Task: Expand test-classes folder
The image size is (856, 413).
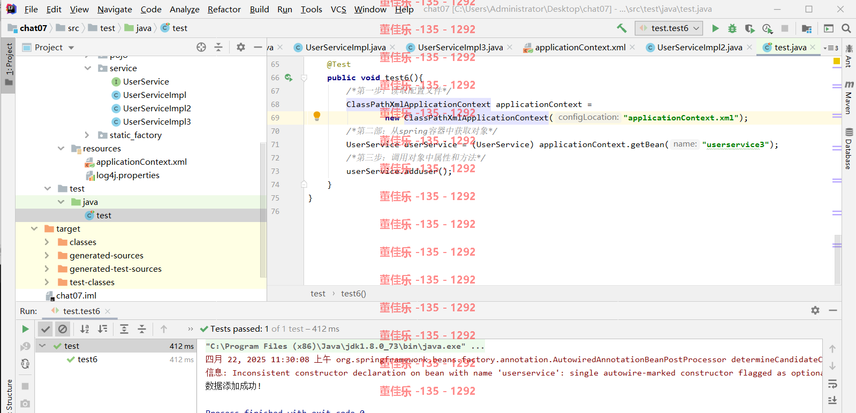Action: [x=47, y=282]
